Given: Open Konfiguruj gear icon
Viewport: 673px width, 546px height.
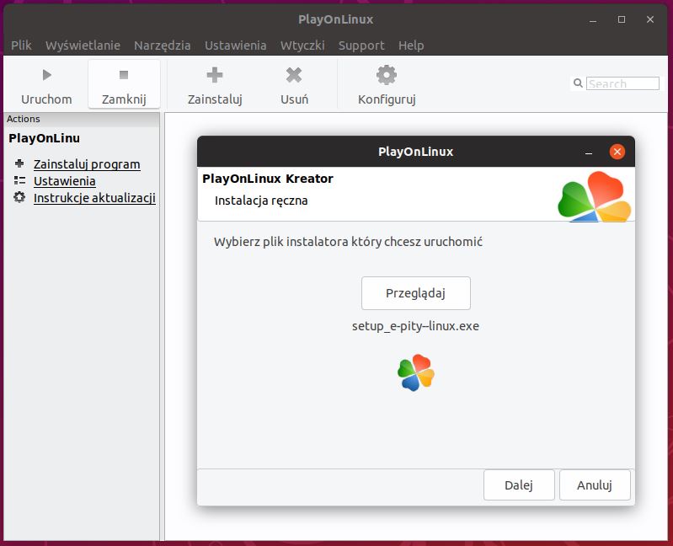Looking at the screenshot, I should [387, 75].
